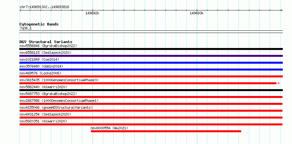Click nsv4155066 (gnomADStructuralVariants) label
The image size is (292, 144).
click(56, 107)
